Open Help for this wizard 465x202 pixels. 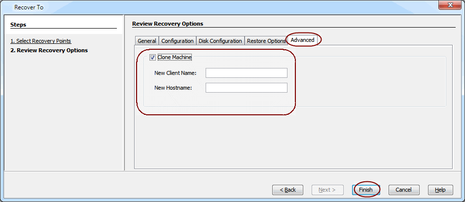point(440,190)
